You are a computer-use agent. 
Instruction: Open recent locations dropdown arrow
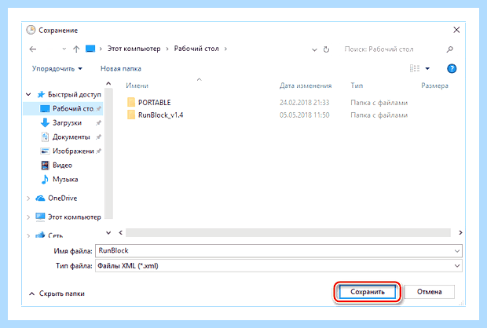(x=64, y=49)
